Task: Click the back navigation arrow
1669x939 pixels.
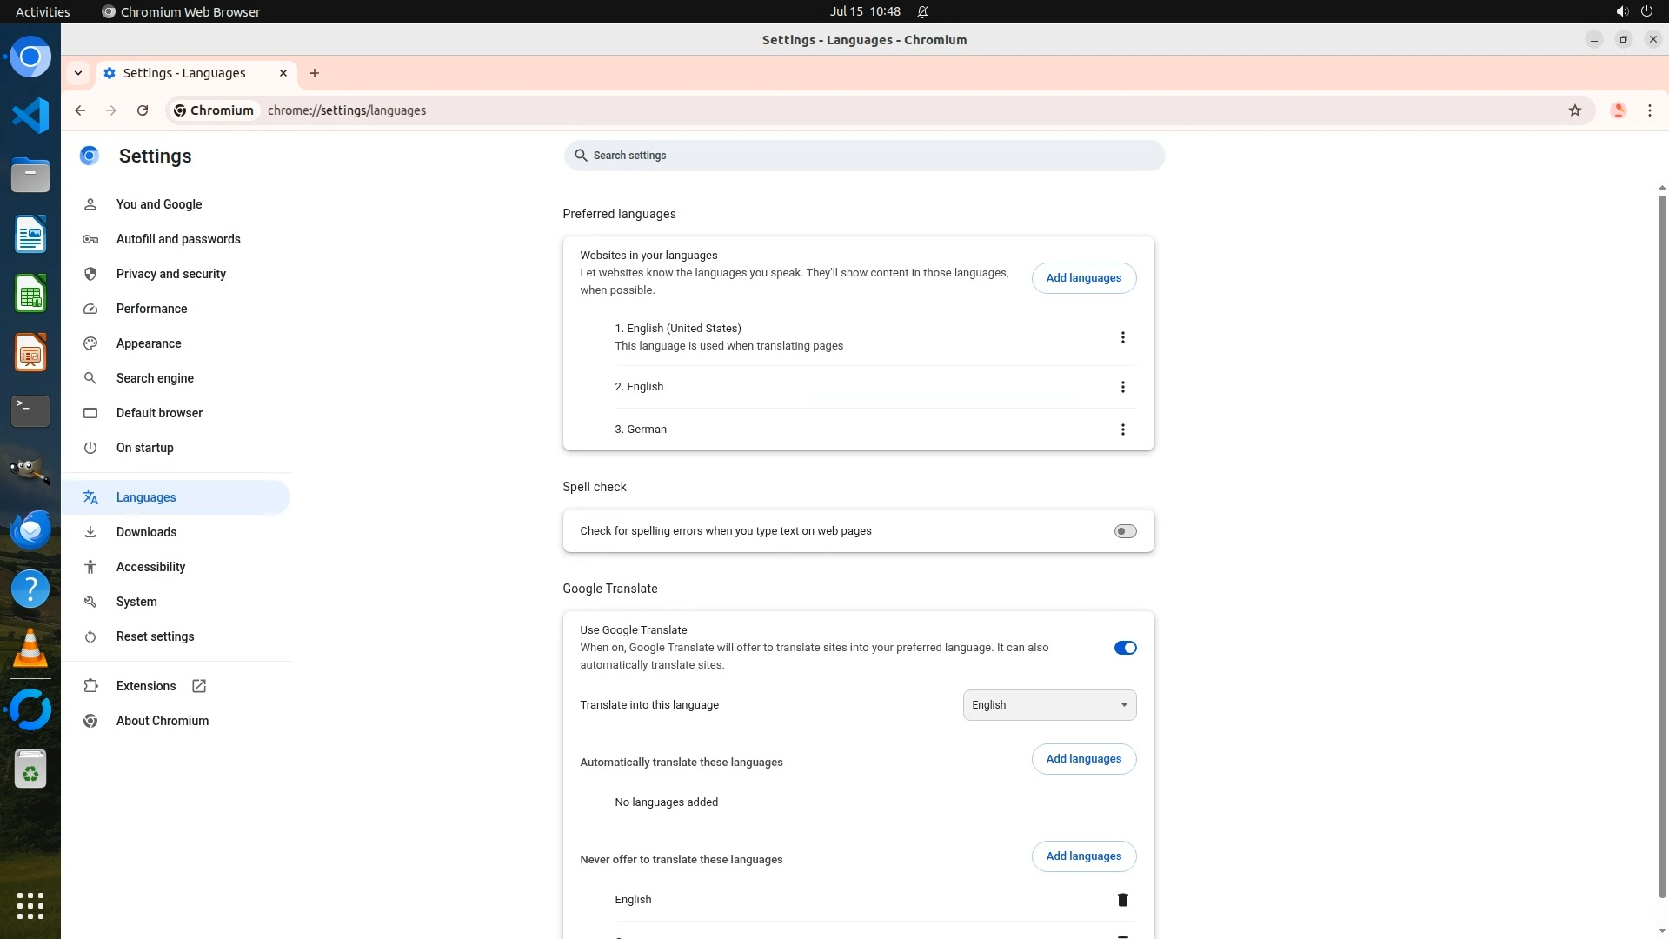Action: (80, 110)
